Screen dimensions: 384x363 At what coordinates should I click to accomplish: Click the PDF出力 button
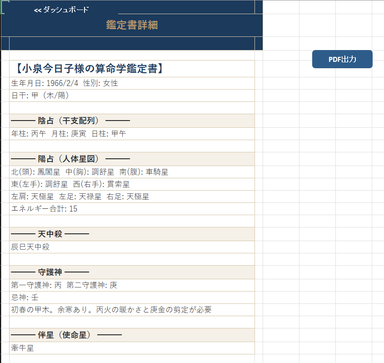click(x=342, y=59)
